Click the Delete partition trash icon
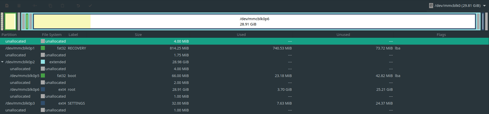The height and width of the screenshot is (114, 489). click(x=19, y=6)
